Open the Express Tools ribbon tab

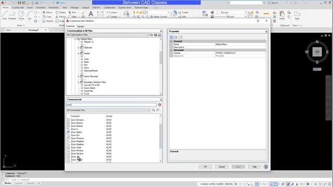point(125,8)
